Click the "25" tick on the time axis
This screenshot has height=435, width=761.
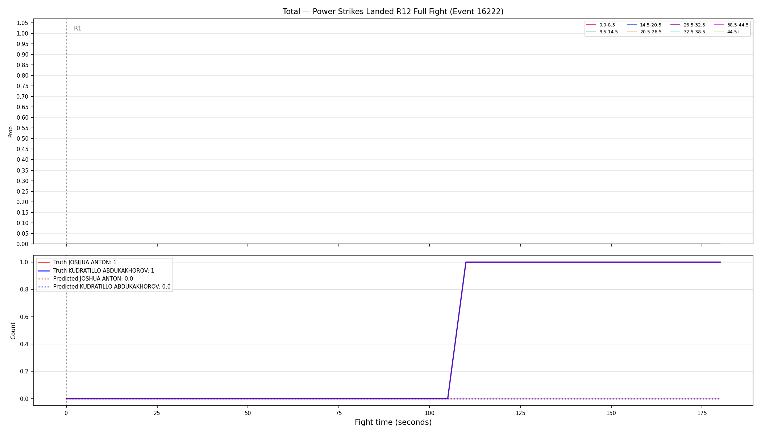pos(157,413)
